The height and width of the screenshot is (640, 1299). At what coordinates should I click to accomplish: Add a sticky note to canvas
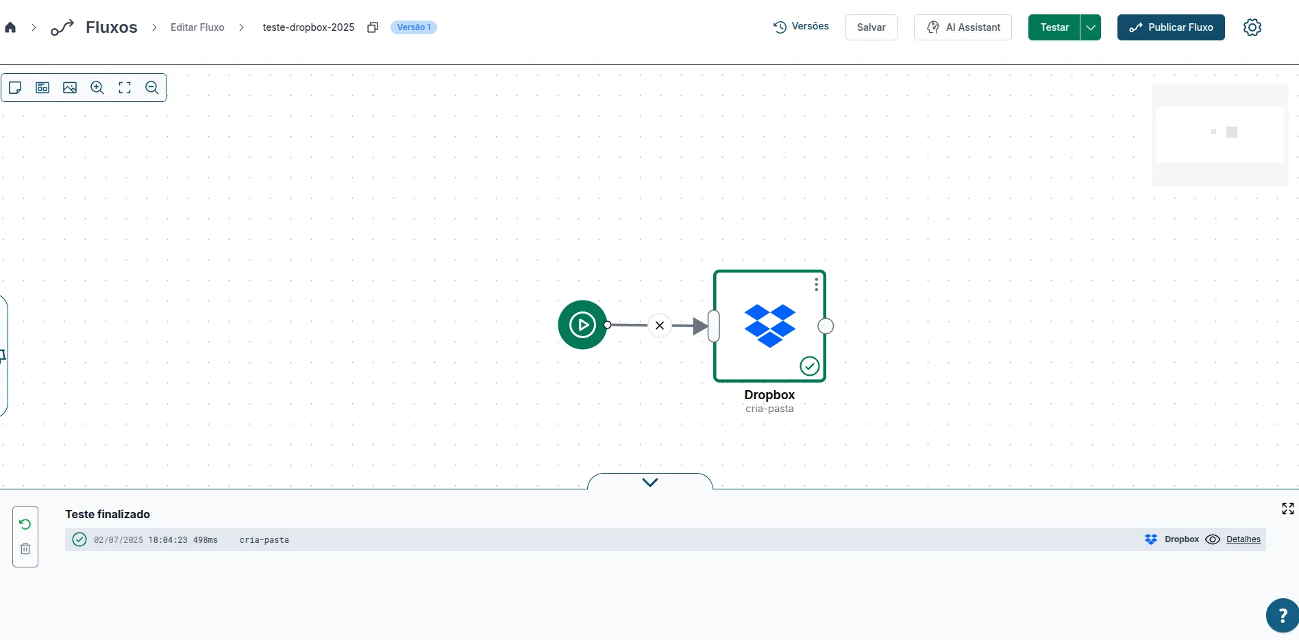tap(15, 88)
